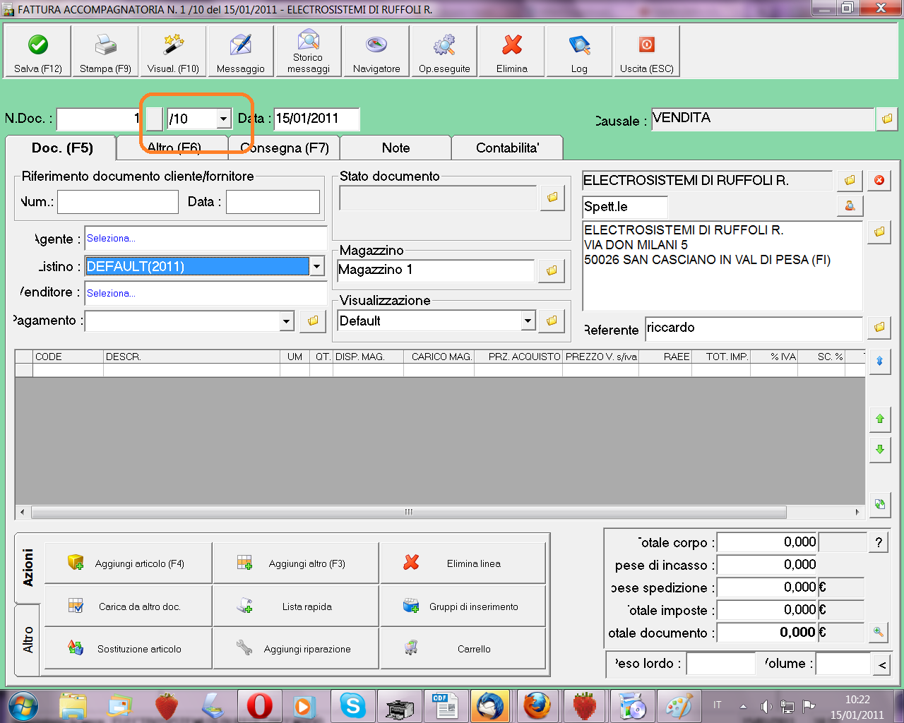The width and height of the screenshot is (904, 723).
Task: Open the Messaggio tool
Action: (240, 52)
